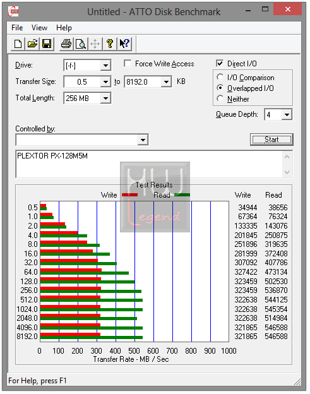The image size is (310, 394).
Task: Minimize the ATTO Disk Benchmark window
Action: pos(248,10)
